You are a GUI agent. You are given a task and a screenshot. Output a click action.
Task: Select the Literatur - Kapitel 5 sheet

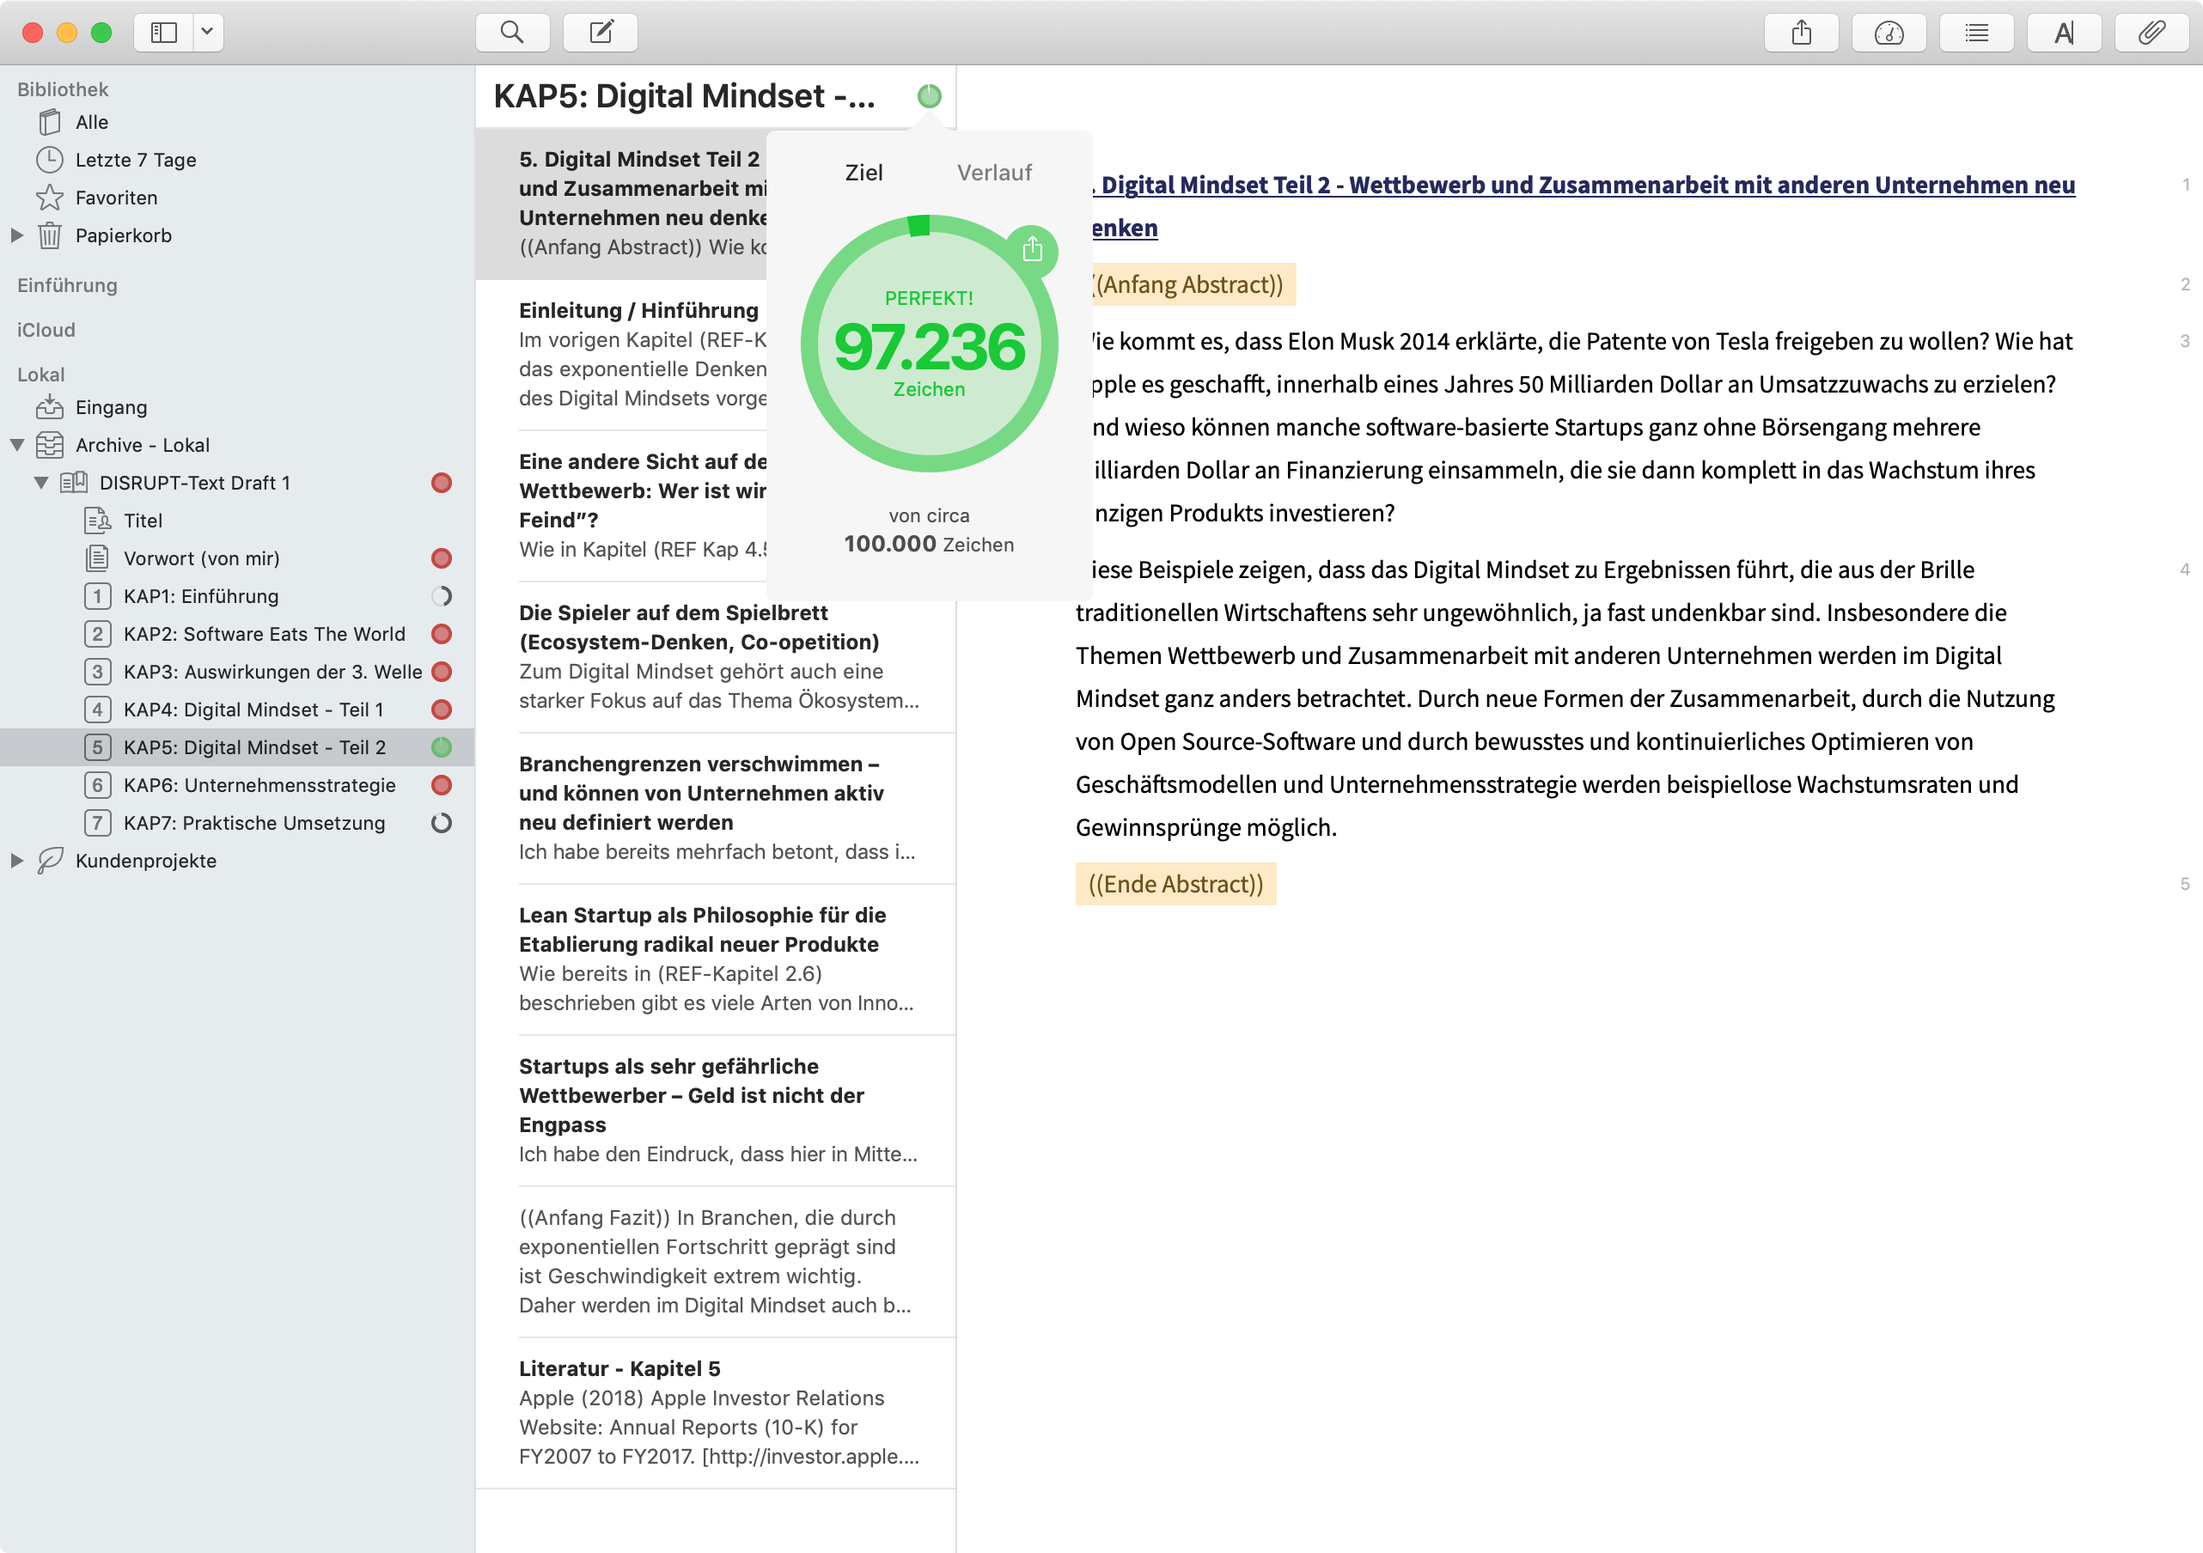pos(716,1412)
